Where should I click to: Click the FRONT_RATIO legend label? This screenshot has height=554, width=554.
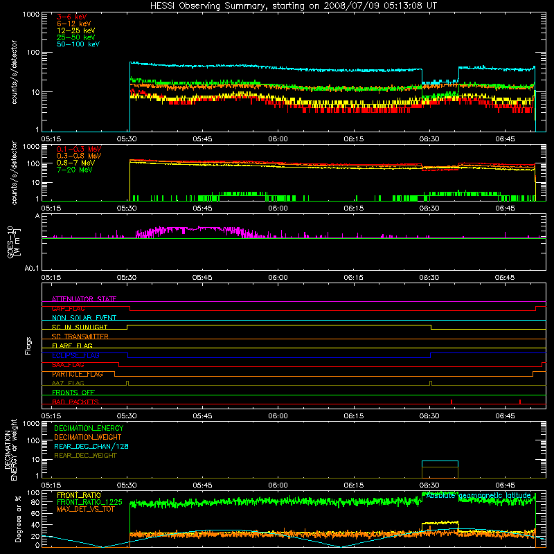(x=79, y=495)
